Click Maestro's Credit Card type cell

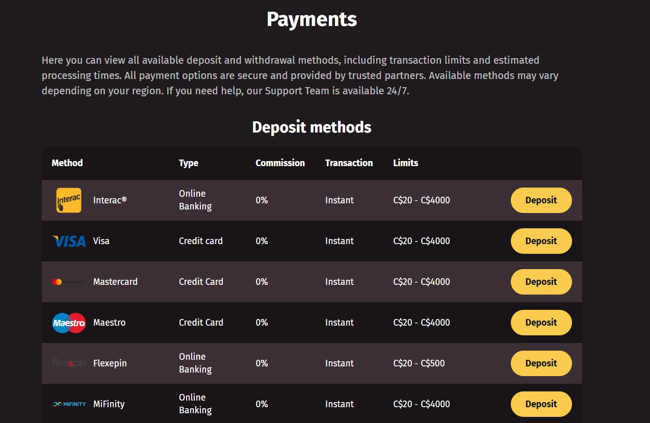coord(201,323)
